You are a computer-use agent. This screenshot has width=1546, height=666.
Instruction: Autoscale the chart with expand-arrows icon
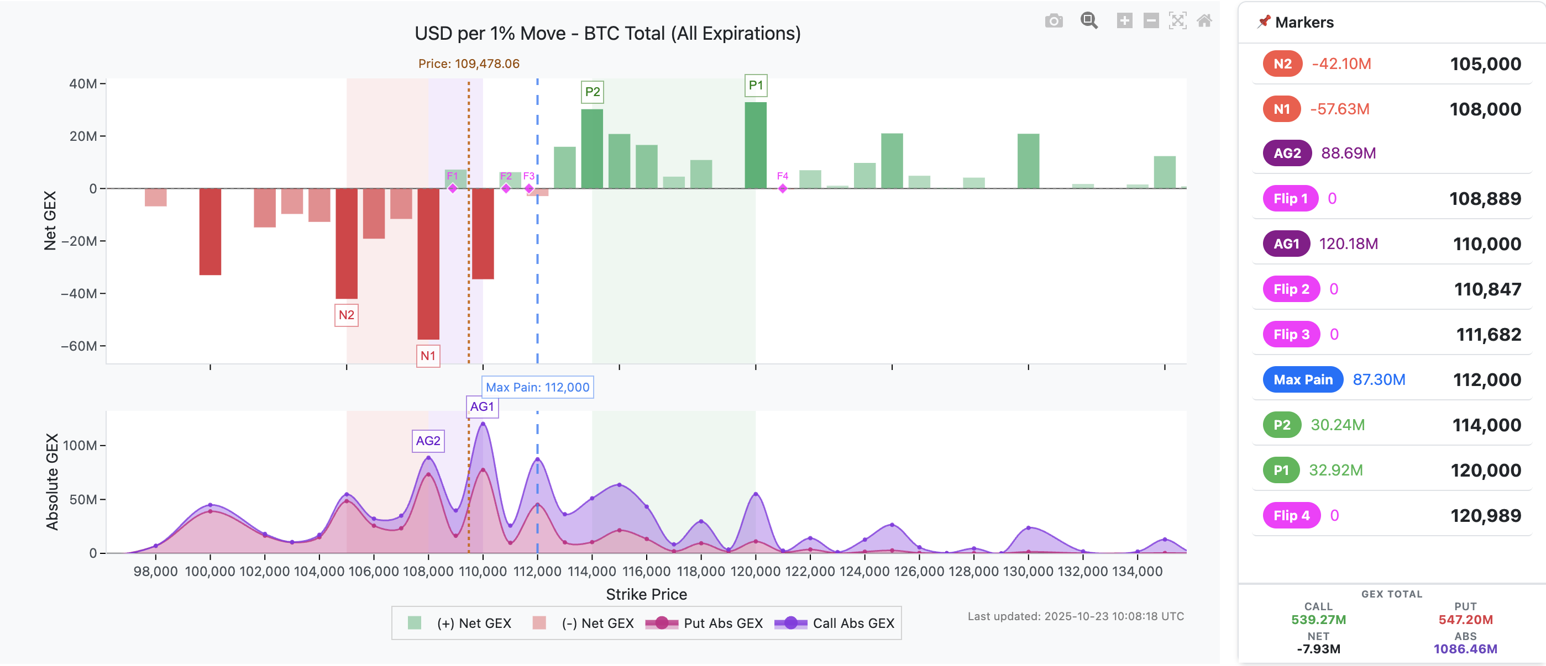(x=1177, y=20)
